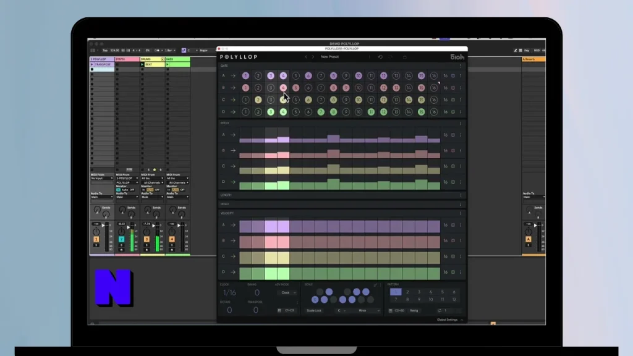
Task: Click direction arrow for velocity row D
Action: point(233,272)
